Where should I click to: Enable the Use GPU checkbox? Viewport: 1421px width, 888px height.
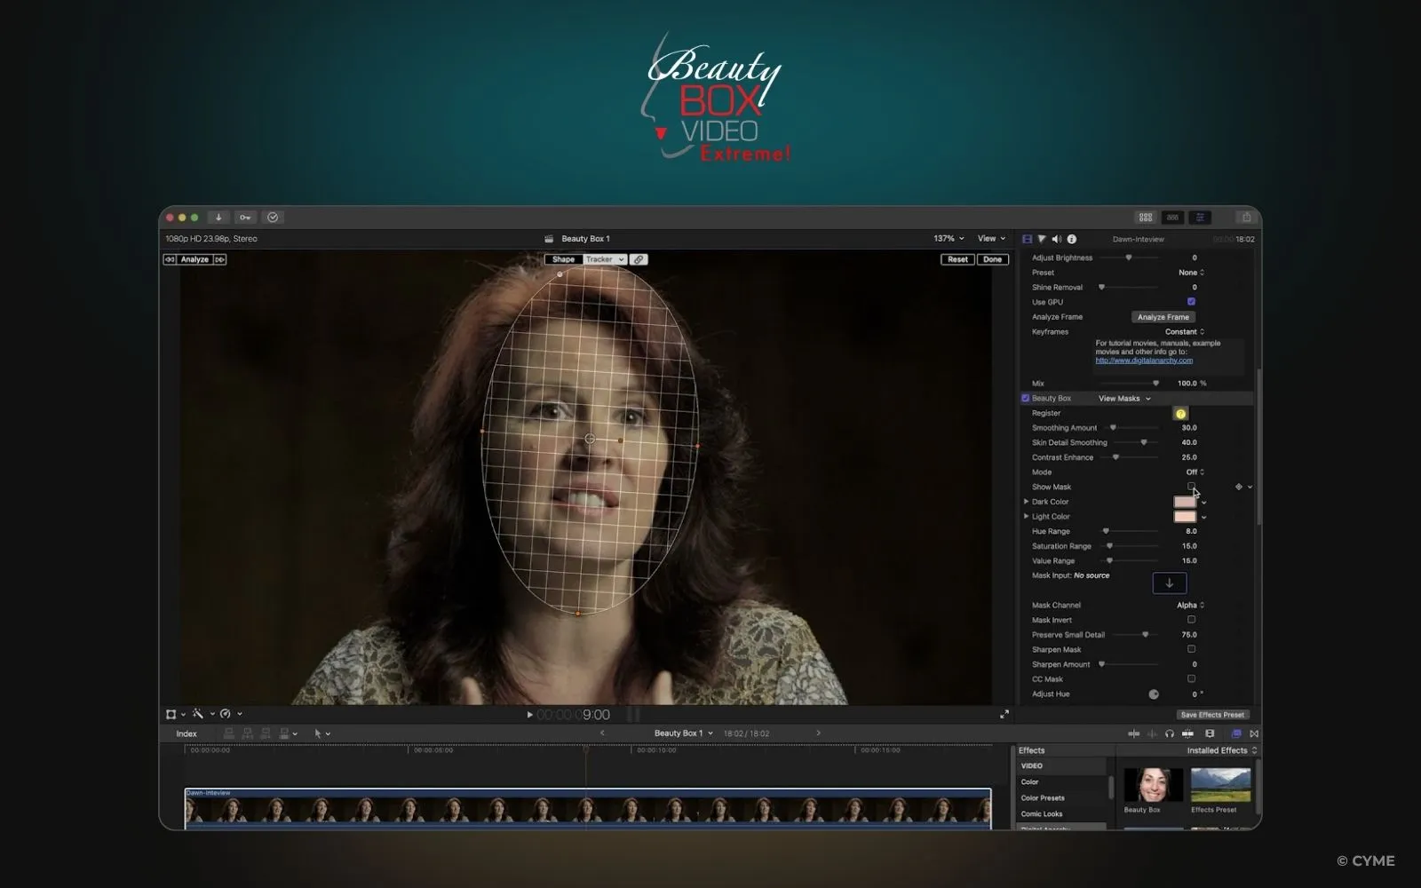click(x=1191, y=301)
